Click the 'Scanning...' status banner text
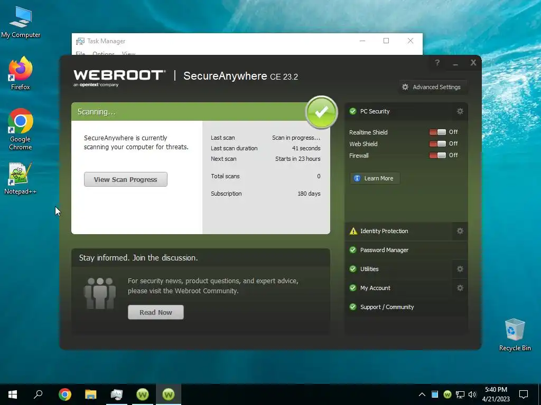This screenshot has width=541, height=405. [x=96, y=112]
